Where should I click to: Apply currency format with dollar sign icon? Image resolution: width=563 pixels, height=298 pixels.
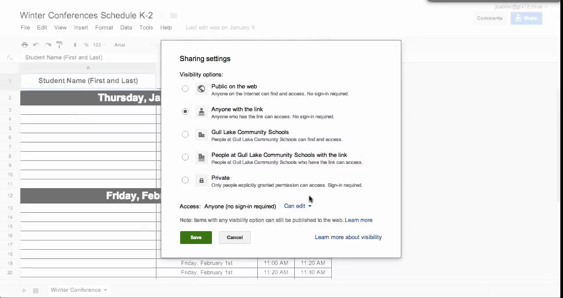pyautogui.click(x=75, y=45)
